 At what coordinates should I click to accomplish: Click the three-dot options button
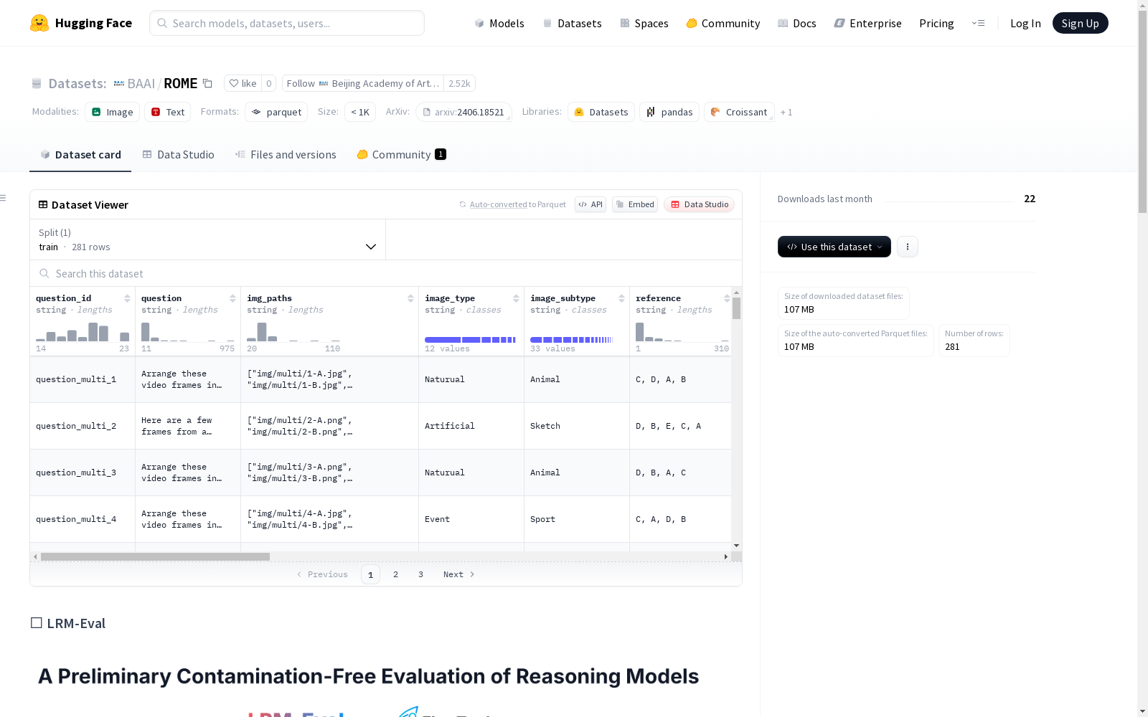[x=908, y=247]
